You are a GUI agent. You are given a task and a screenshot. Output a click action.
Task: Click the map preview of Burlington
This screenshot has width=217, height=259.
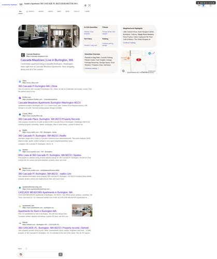pos(139,62)
